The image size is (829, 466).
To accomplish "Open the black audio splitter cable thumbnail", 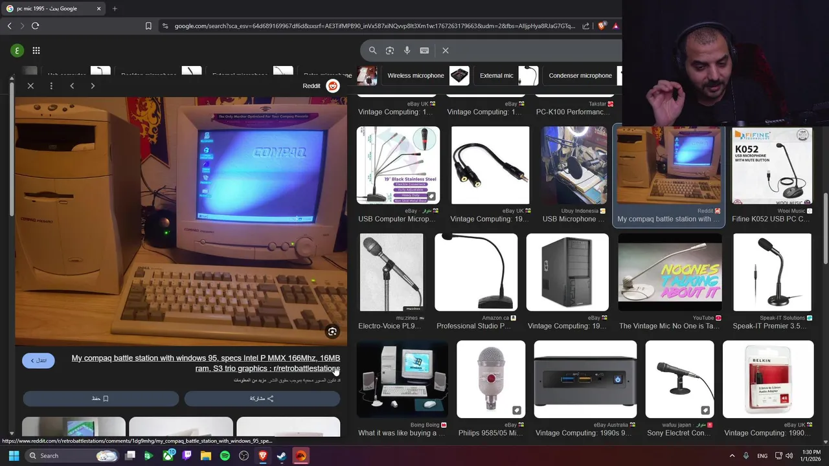I will point(490,165).
